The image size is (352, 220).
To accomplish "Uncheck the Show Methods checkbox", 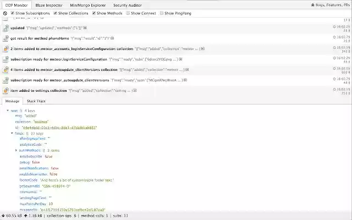I will click(94, 13).
